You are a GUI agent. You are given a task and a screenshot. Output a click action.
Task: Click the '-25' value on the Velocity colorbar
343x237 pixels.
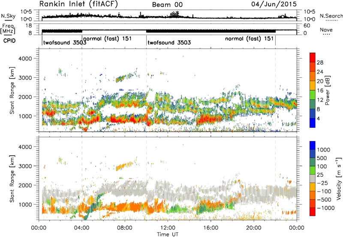(322, 183)
